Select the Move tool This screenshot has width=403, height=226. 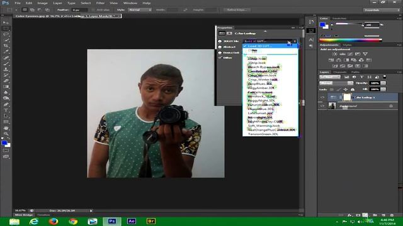[6, 23]
